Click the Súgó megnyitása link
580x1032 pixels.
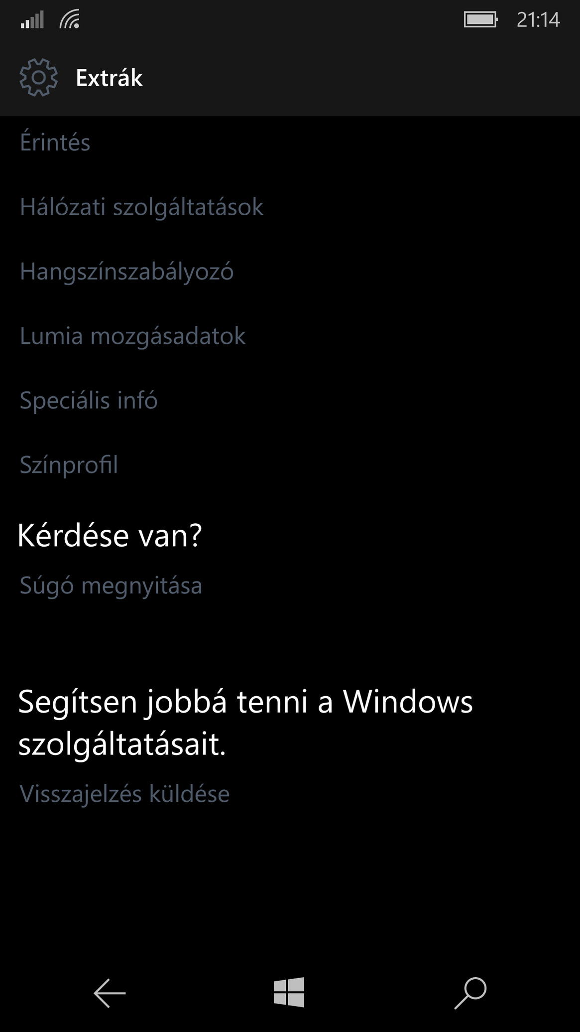coord(111,586)
